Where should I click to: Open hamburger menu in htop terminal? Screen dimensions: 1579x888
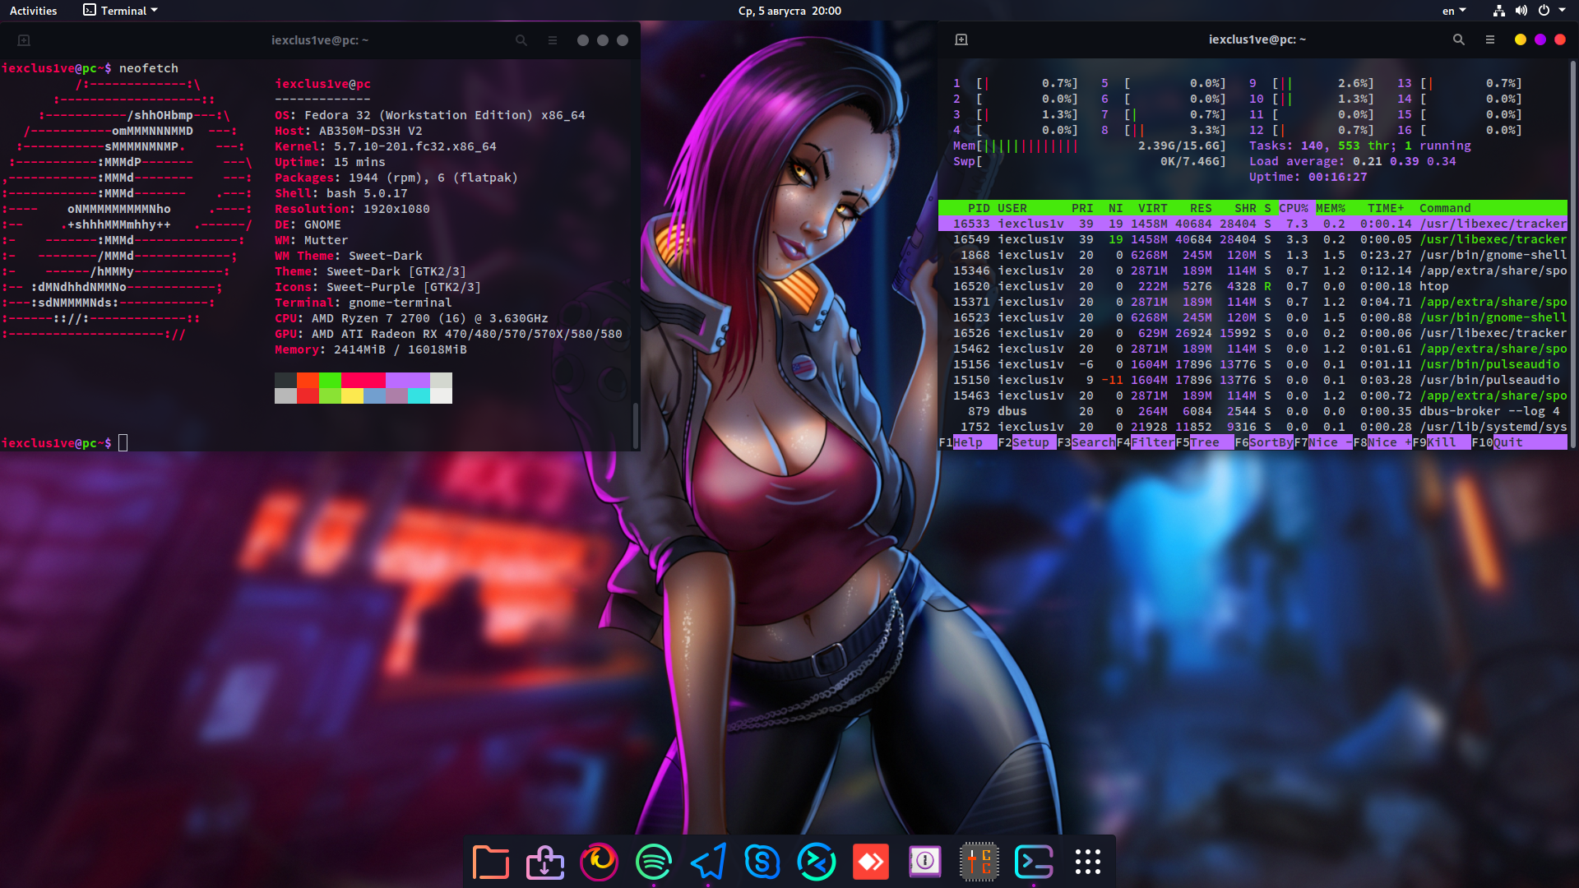pyautogui.click(x=1490, y=39)
